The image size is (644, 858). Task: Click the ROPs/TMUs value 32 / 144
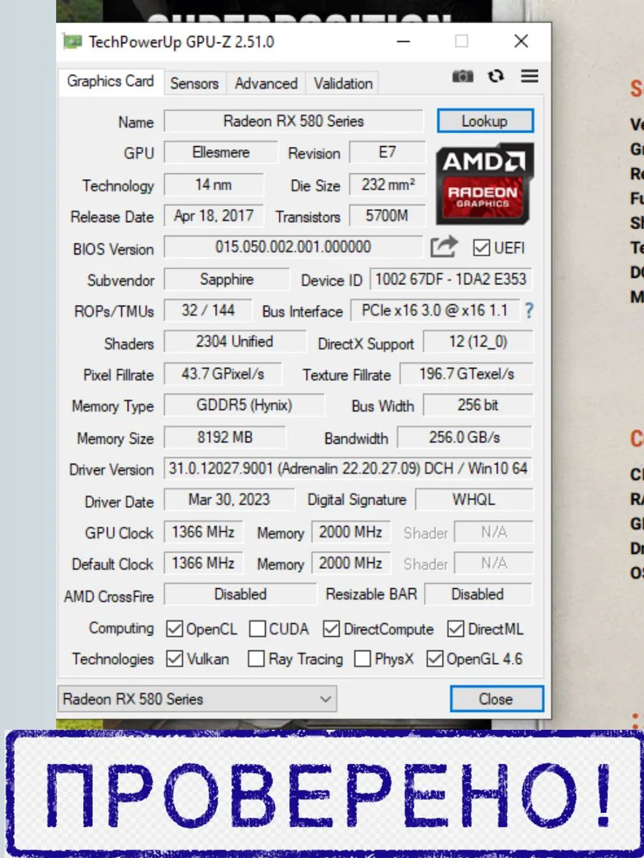(x=208, y=310)
